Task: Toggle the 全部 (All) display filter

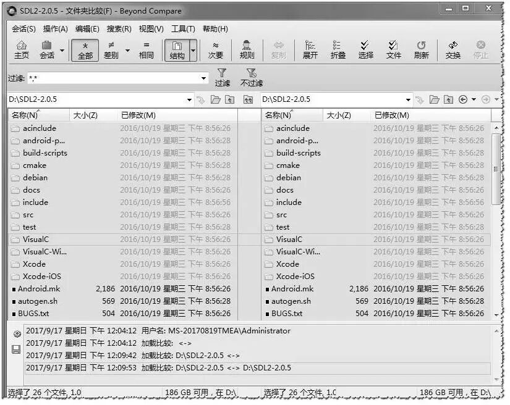Action: click(85, 51)
